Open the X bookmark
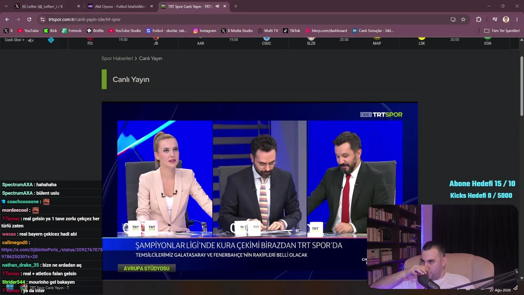 pos(8,31)
